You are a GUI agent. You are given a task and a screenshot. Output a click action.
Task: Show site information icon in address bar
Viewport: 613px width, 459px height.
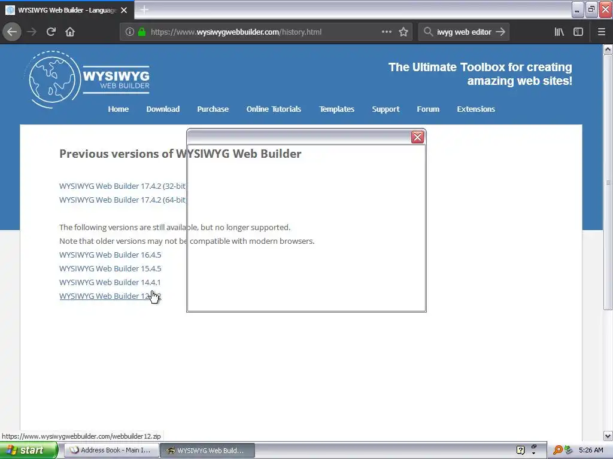click(x=130, y=32)
